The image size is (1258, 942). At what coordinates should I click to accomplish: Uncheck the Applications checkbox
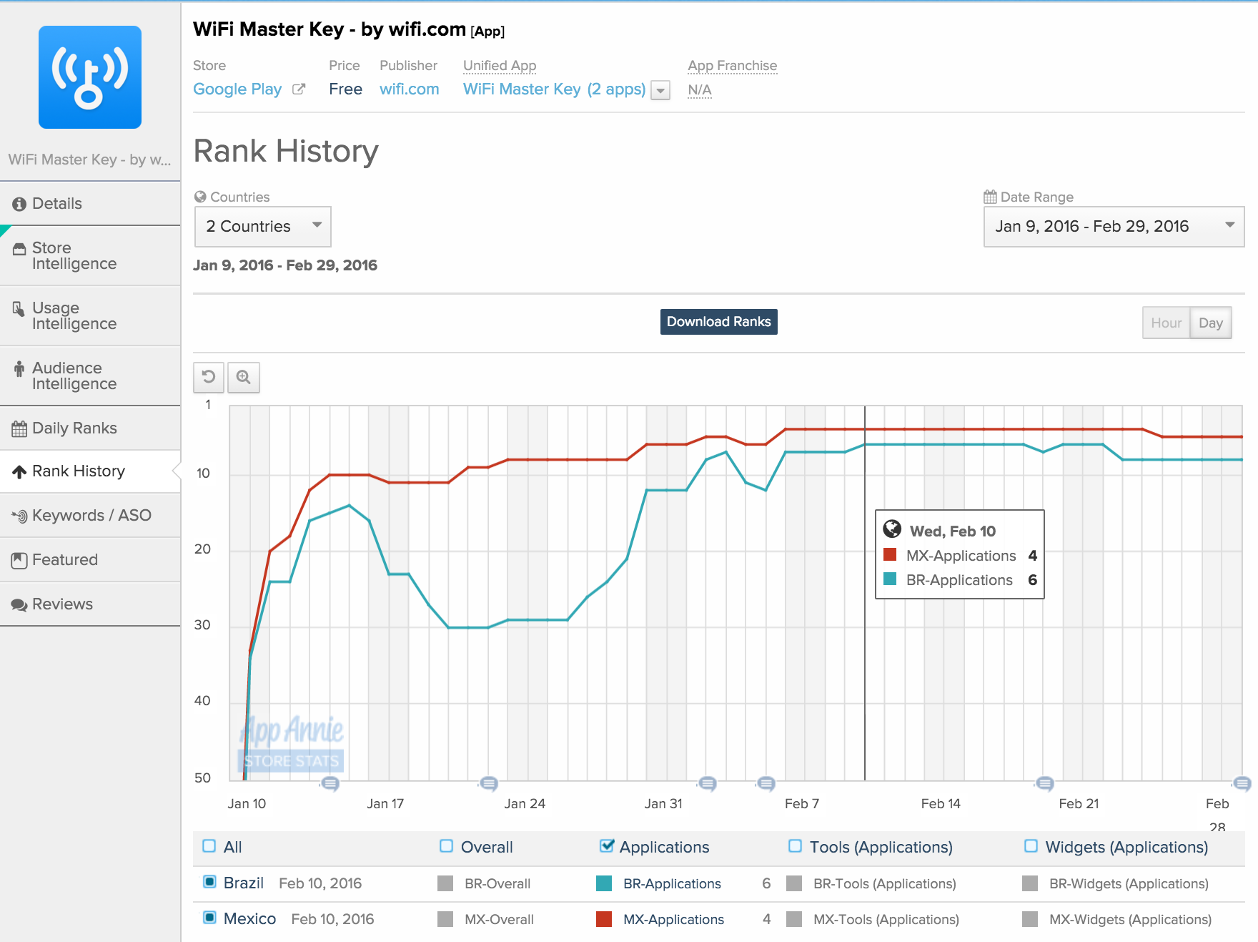[x=607, y=846]
